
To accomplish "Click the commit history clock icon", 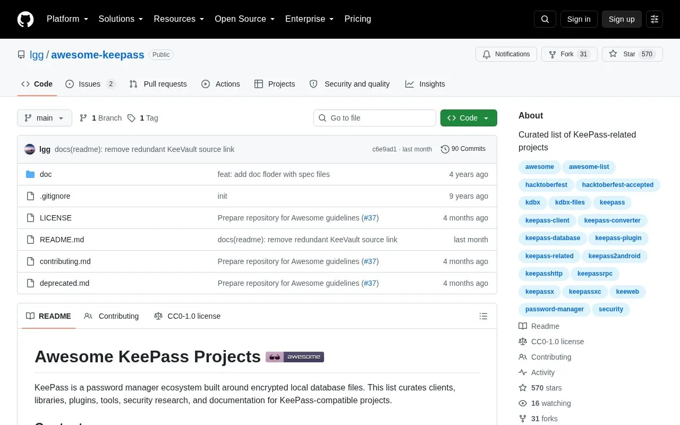I will tap(445, 149).
